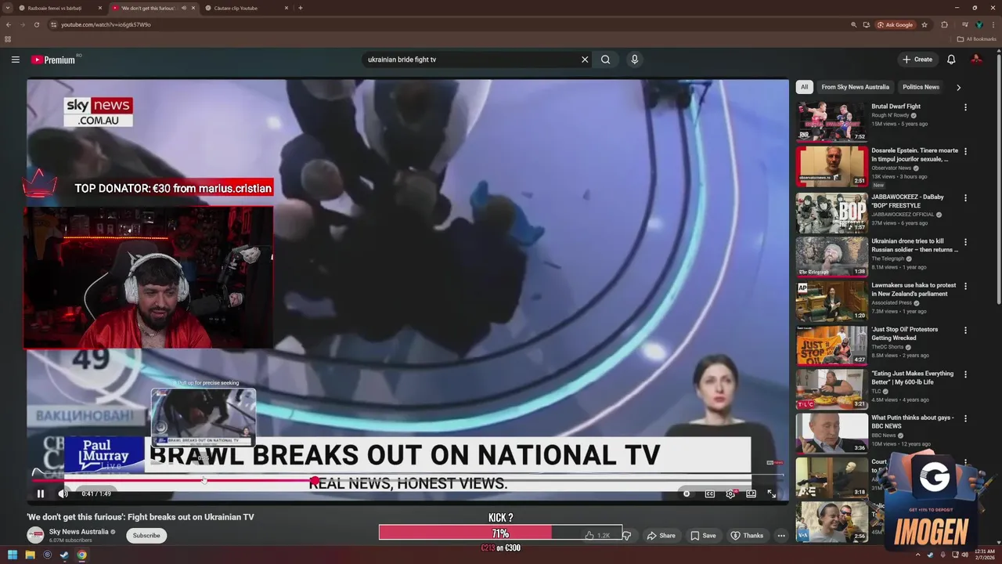Select the From Sky News Australia chip
1002x564 pixels.
(855, 87)
